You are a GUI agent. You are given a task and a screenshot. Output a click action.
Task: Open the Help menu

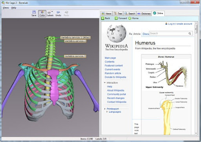coord(14,8)
